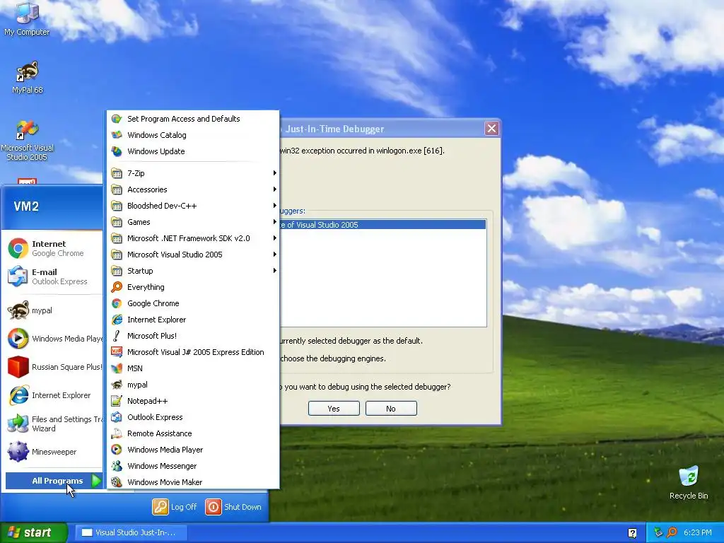Click the Shut Down button
The width and height of the screenshot is (724, 543).
coord(233,506)
